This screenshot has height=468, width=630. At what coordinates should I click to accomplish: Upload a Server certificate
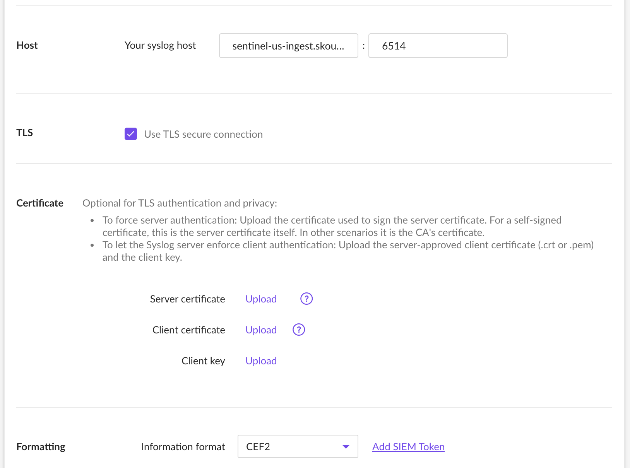[x=261, y=299]
